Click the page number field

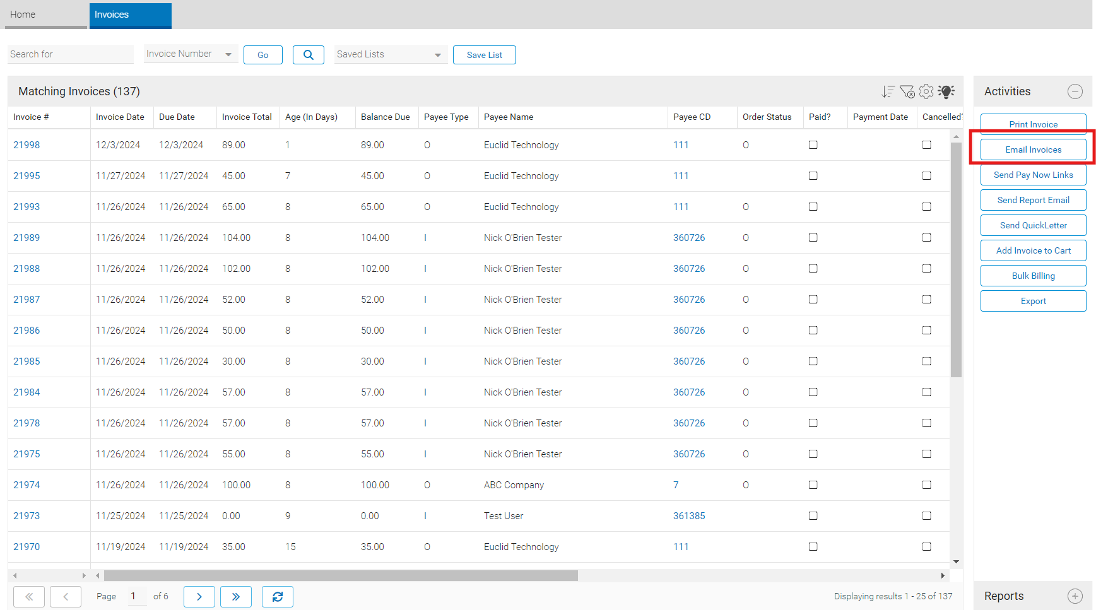tap(138, 596)
